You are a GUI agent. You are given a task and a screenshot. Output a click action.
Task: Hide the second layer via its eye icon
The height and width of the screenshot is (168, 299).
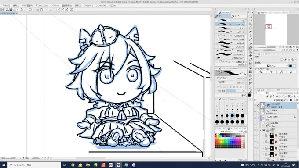255,112
